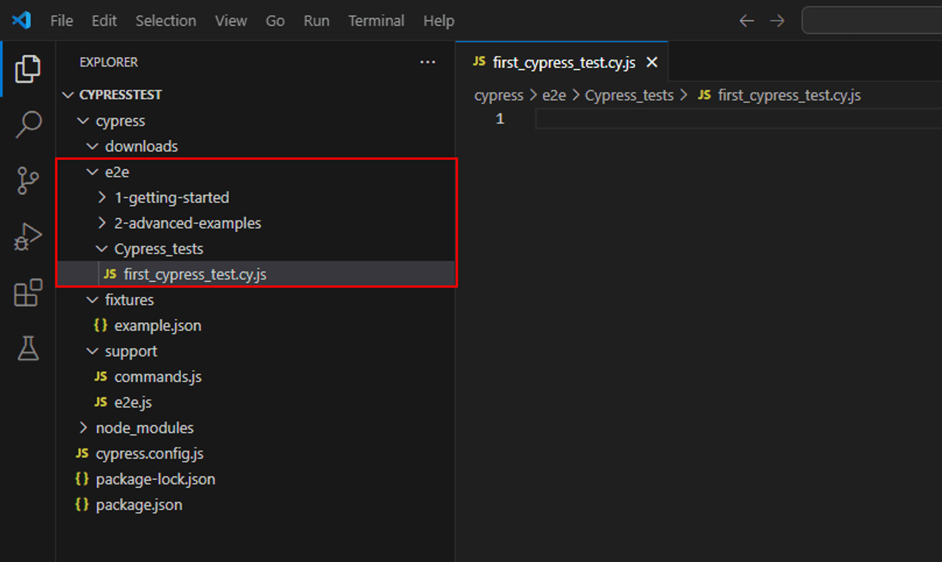942x562 pixels.
Task: Expand the node_modules folder
Action: coord(83,428)
